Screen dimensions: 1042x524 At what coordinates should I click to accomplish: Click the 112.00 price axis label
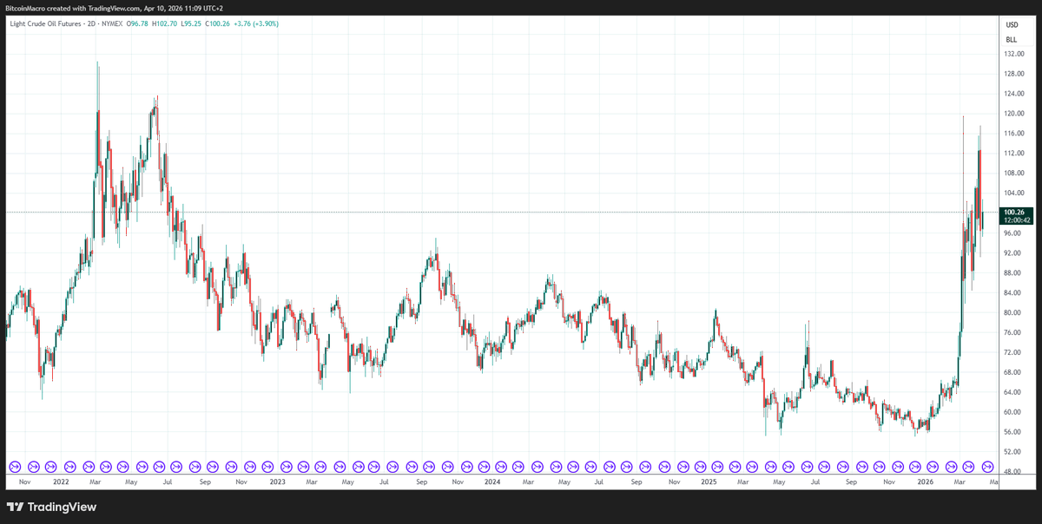[x=1014, y=154]
